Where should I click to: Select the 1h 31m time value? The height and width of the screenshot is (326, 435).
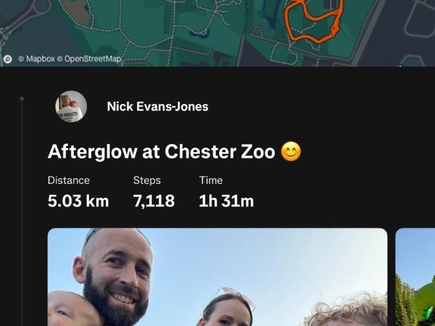pos(226,201)
